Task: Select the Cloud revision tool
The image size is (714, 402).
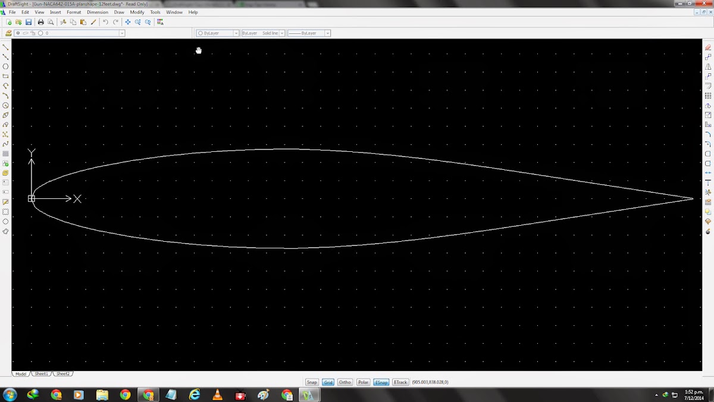Action: (x=6, y=231)
